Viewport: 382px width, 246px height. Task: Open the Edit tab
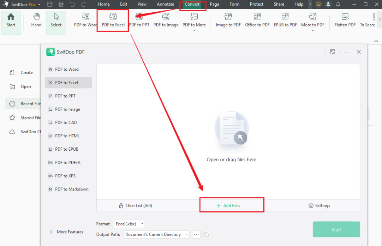click(x=123, y=4)
